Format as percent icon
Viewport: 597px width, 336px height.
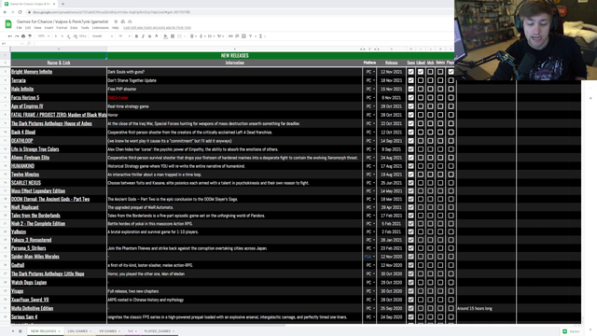pyautogui.click(x=62, y=36)
